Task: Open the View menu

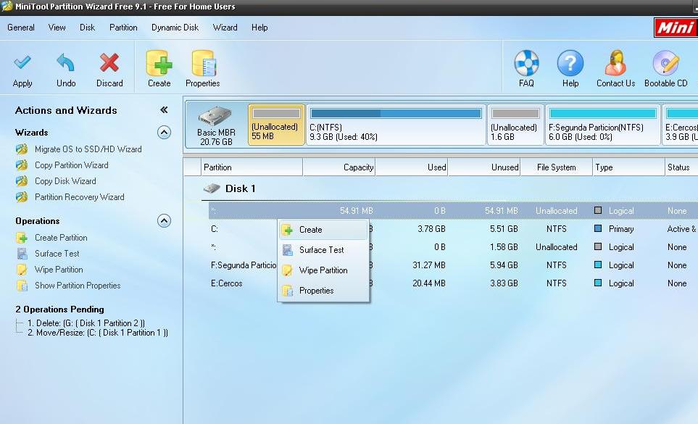Action: point(57,28)
